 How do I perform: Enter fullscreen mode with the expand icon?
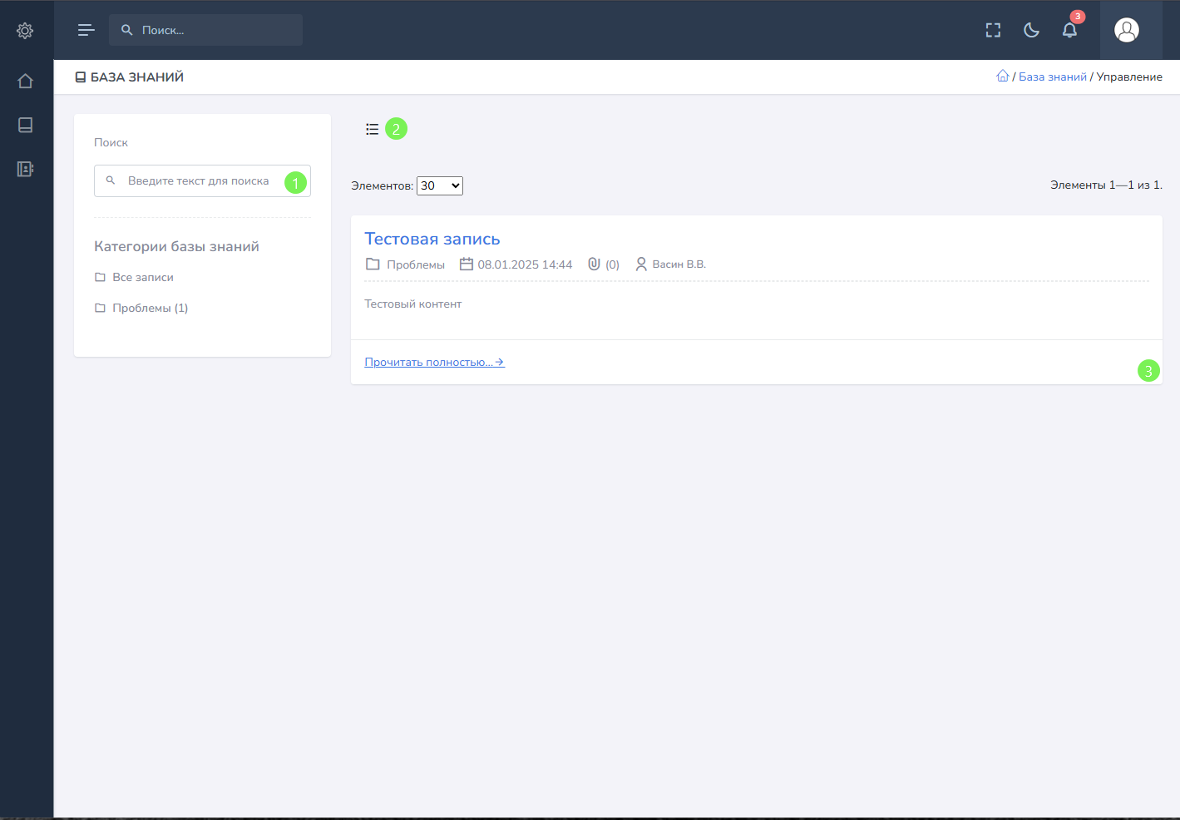click(993, 30)
